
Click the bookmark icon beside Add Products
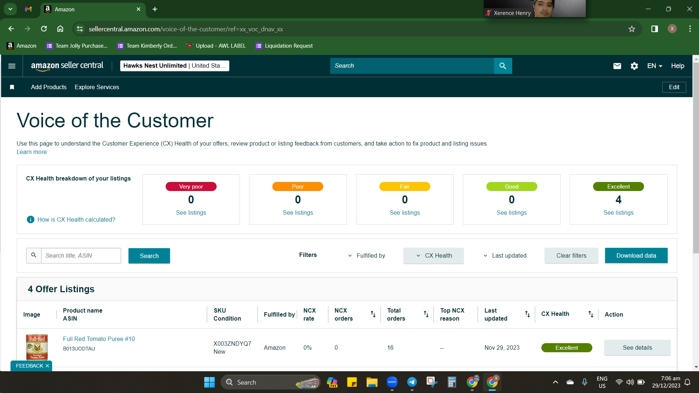click(12, 87)
